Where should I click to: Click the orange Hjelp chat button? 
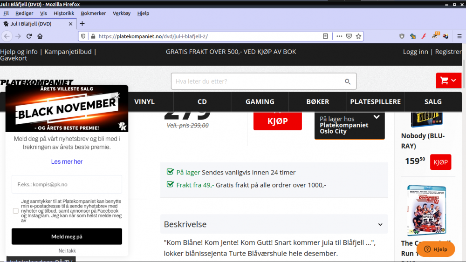click(436, 249)
